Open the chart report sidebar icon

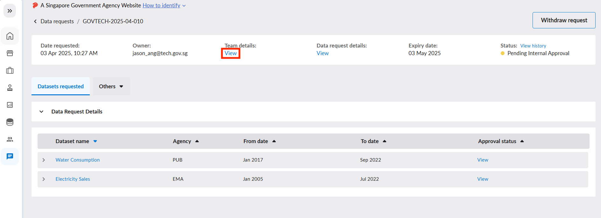10,105
